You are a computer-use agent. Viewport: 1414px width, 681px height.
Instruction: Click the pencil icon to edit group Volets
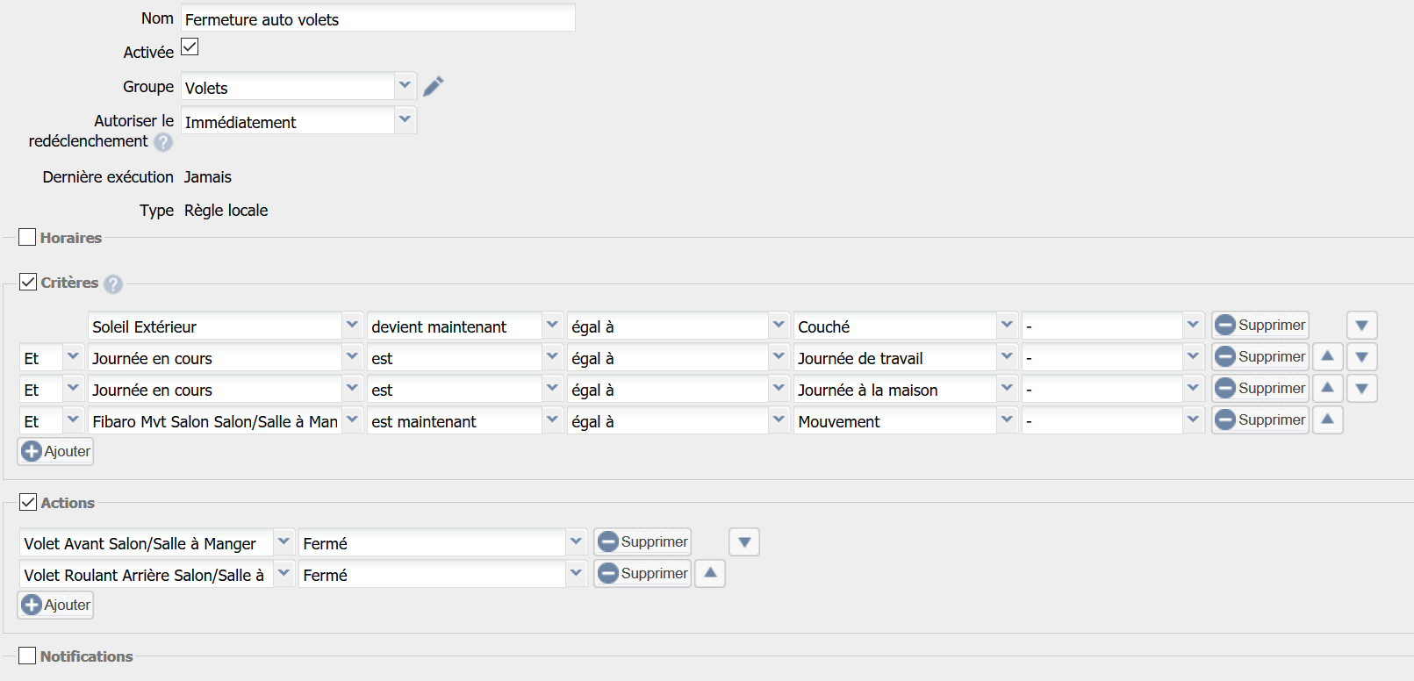[x=433, y=86]
